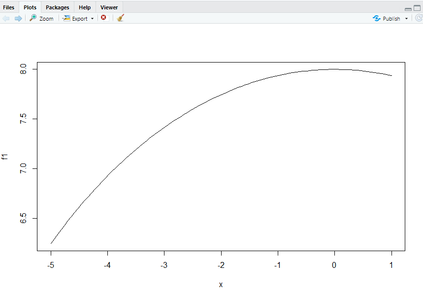
Task: Click the x-axis tick label -3
Action: [164, 265]
